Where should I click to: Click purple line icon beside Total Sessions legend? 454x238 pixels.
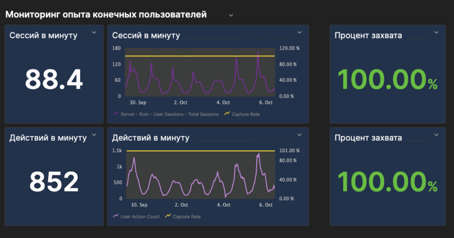tap(116, 114)
